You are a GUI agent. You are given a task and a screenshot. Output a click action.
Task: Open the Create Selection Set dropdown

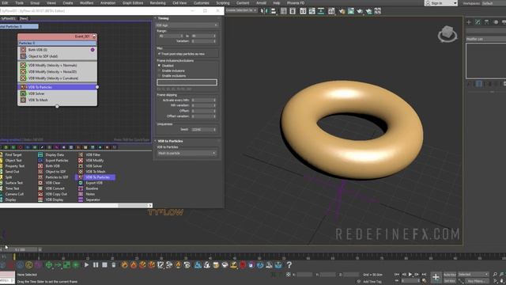point(241,10)
